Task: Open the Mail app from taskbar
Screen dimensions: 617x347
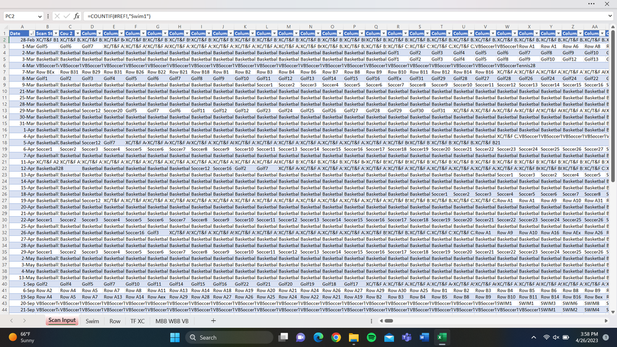Action: click(389, 337)
